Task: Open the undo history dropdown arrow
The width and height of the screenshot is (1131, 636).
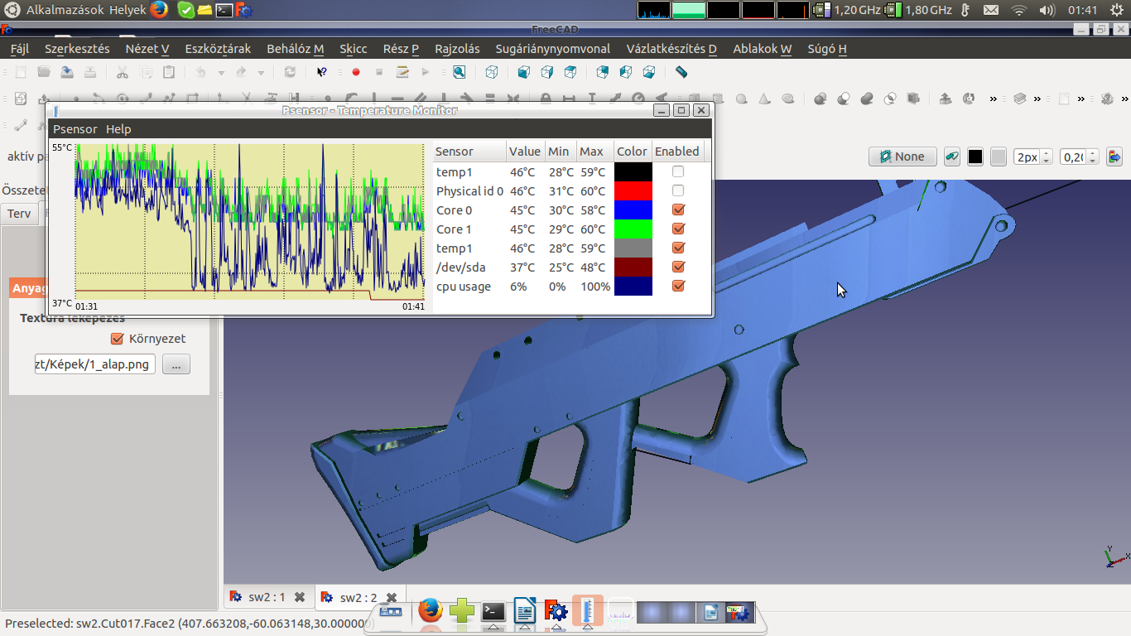Action: 221,73
